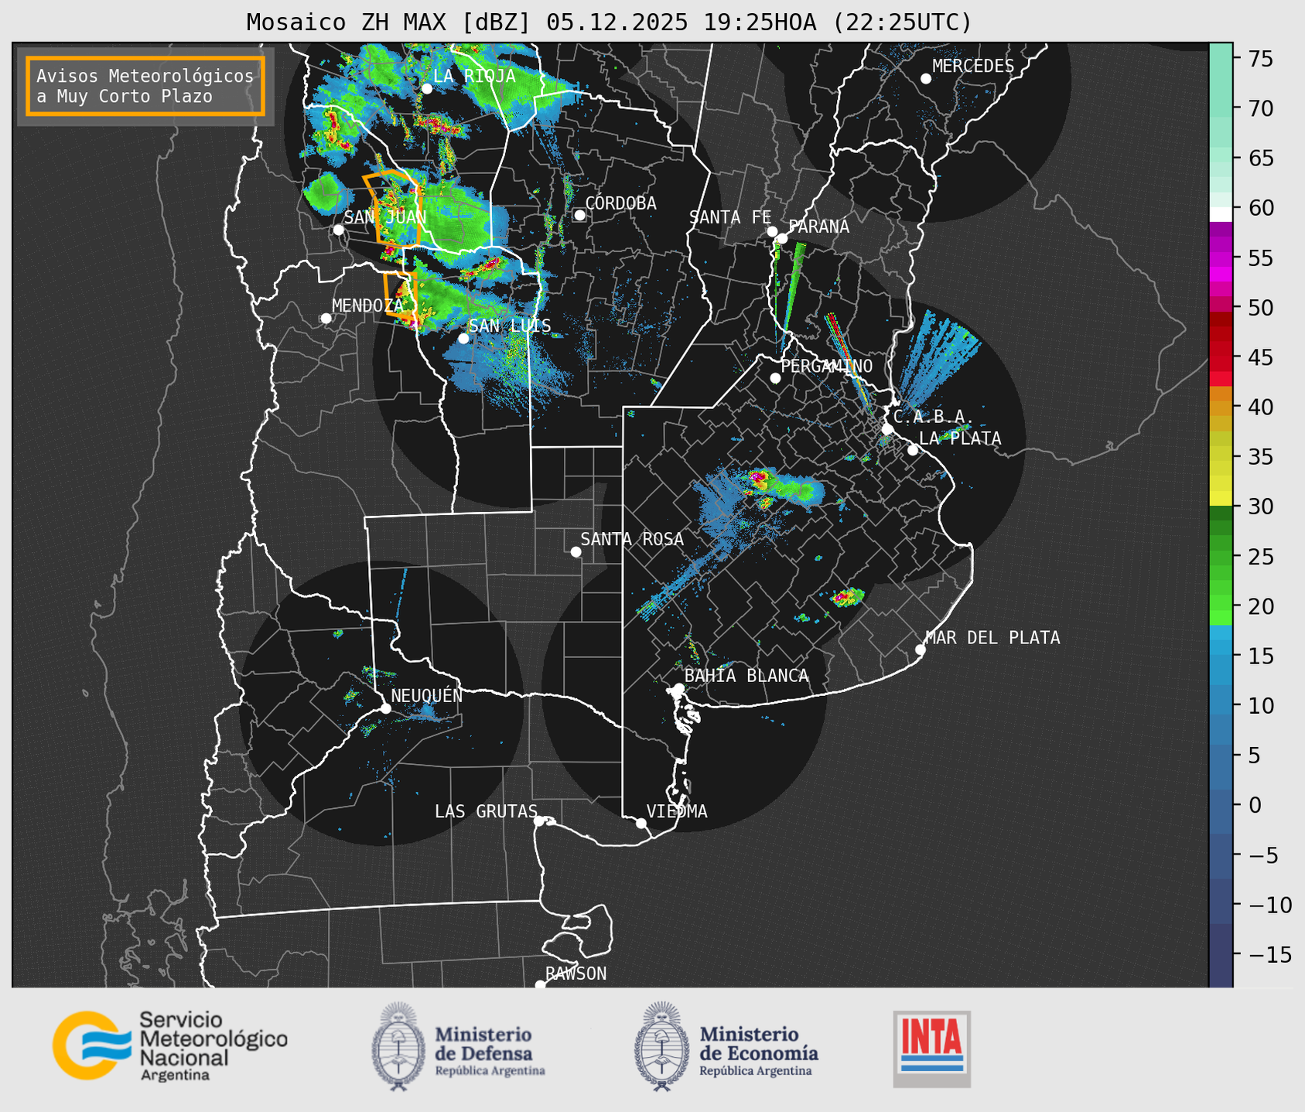The width and height of the screenshot is (1305, 1112).
Task: Click the MAR DEL PLATA city marker dot
Action: (920, 650)
